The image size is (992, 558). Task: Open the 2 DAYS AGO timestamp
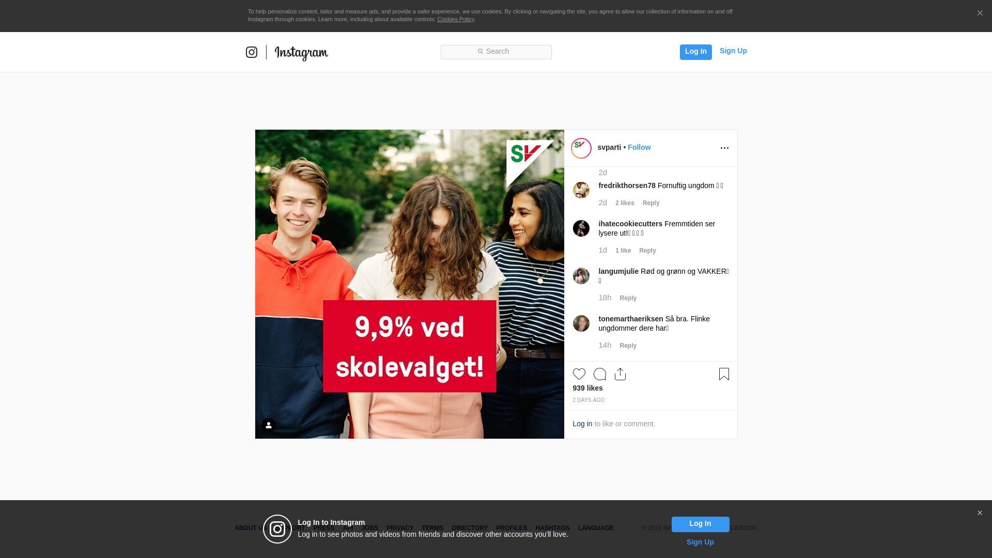pos(588,400)
